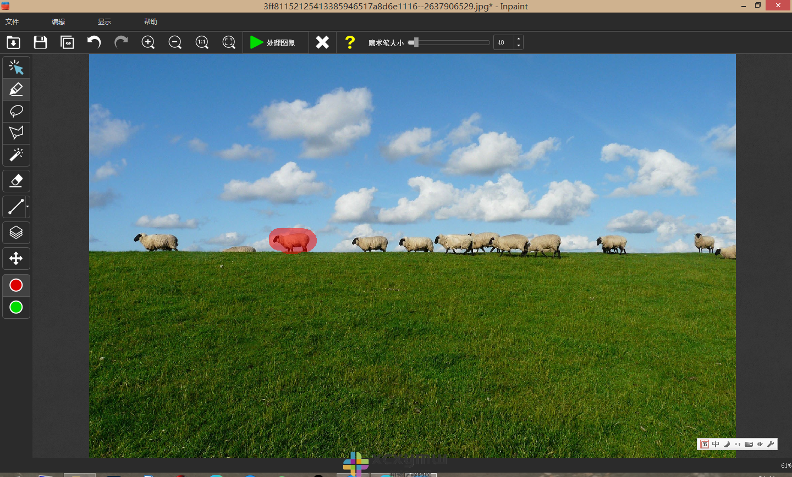Open the 显示 menu
Viewport: 792px width, 477px height.
[x=105, y=21]
